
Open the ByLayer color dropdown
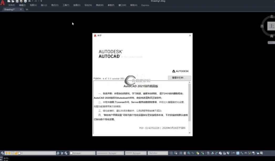point(82,153)
